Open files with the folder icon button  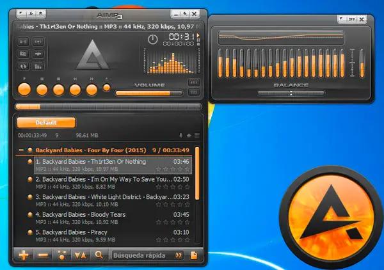click(x=23, y=54)
